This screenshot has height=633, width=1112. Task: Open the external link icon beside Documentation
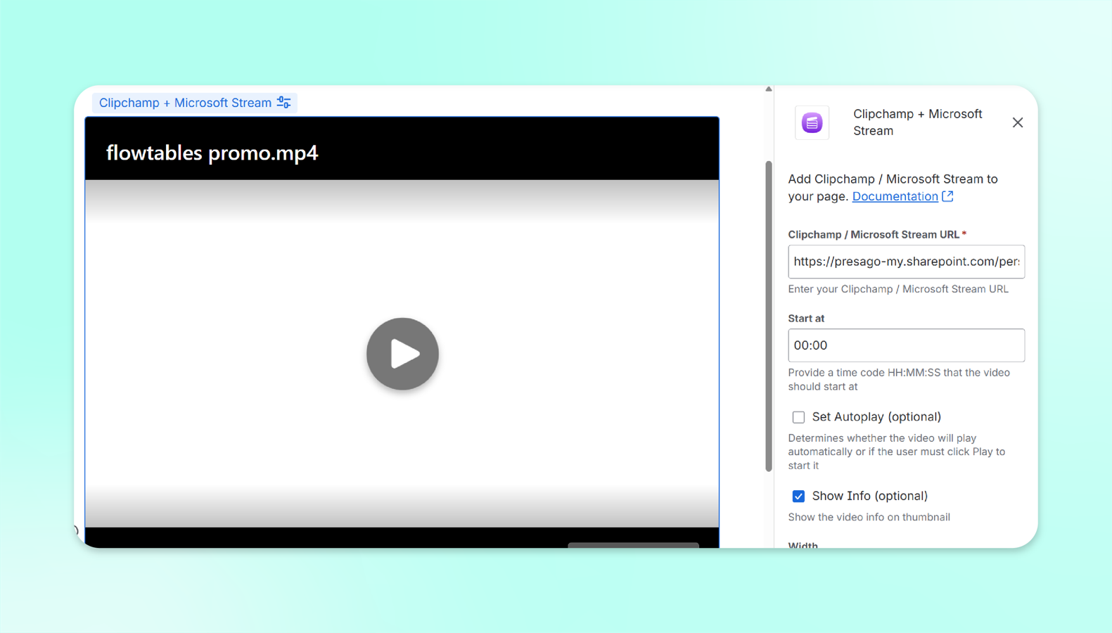948,196
